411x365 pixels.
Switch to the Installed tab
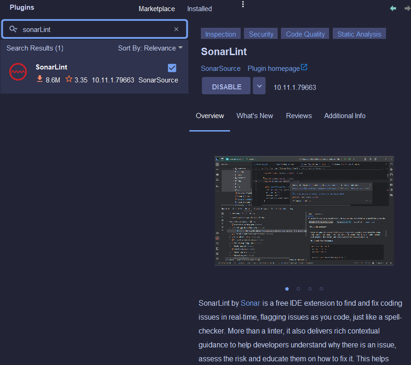click(x=199, y=9)
